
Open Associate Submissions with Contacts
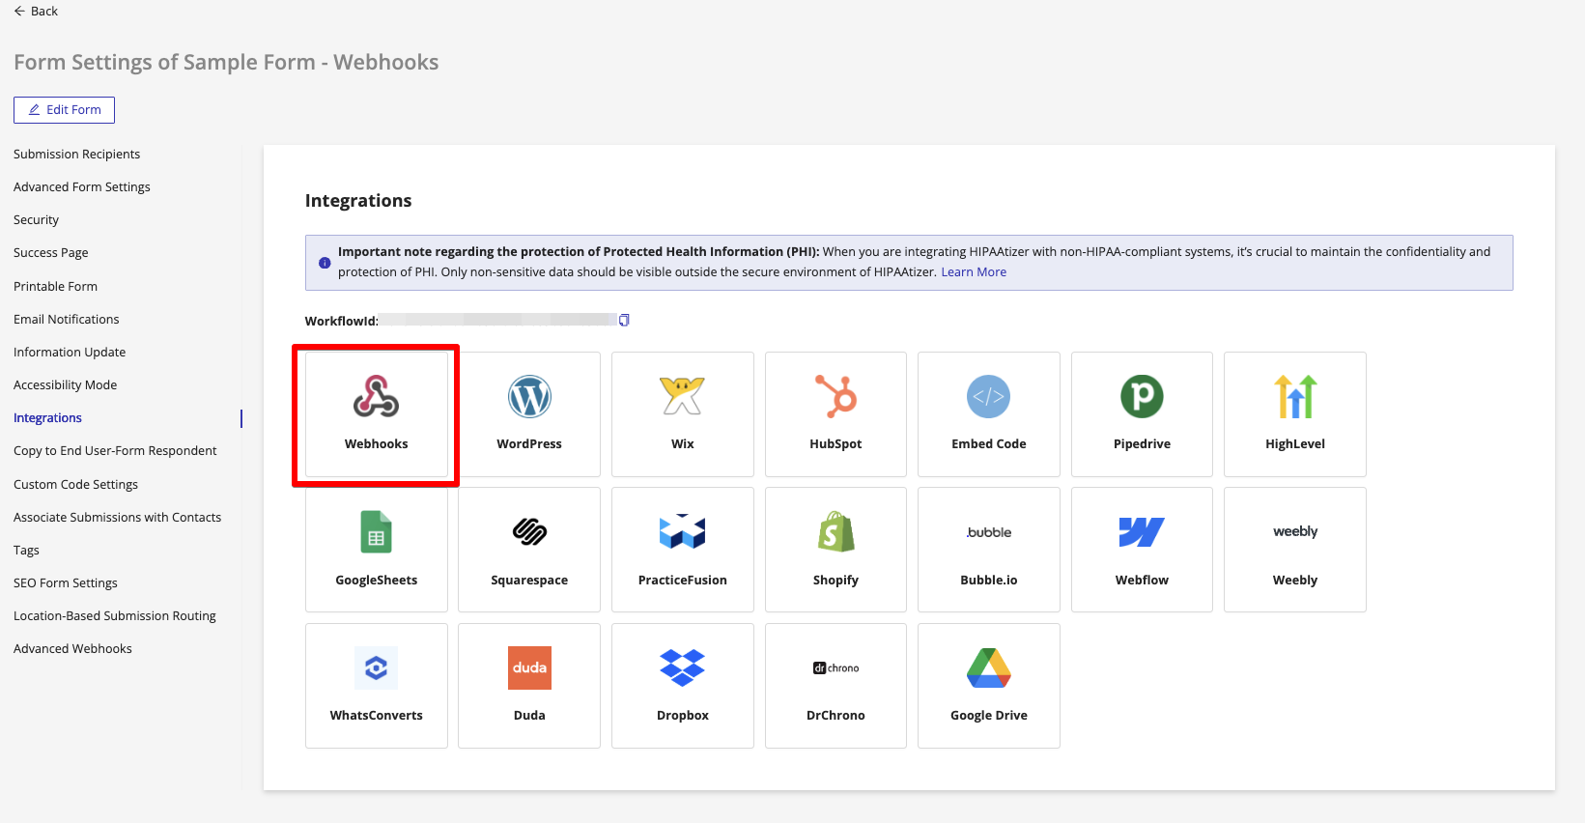[x=118, y=518]
